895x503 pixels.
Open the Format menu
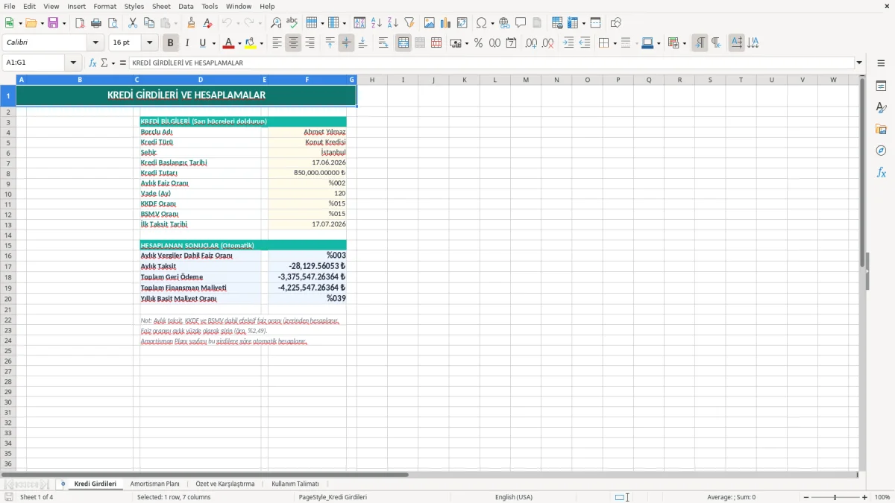[x=104, y=6]
